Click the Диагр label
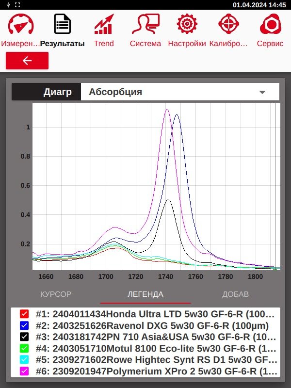The height and width of the screenshot is (388, 291). pyautogui.click(x=57, y=92)
